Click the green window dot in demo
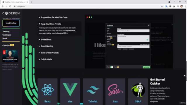The height and width of the screenshot is (105, 187). (x=91, y=17)
